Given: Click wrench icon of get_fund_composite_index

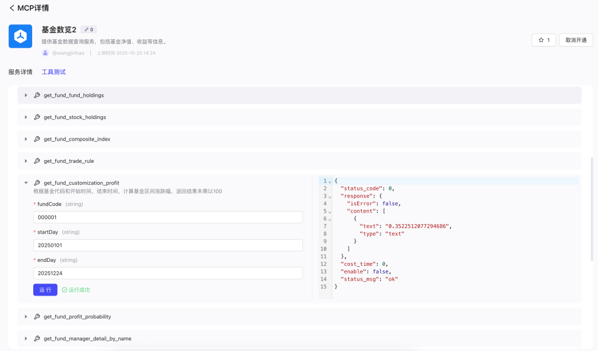Looking at the screenshot, I should click(37, 139).
